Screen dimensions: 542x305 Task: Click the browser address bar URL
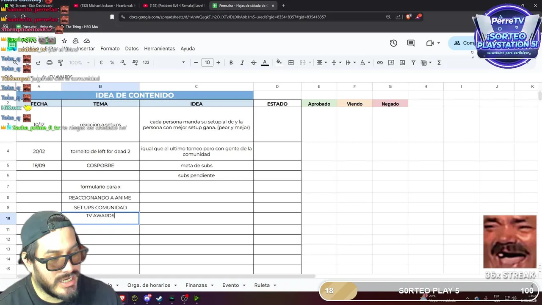pyautogui.click(x=227, y=17)
